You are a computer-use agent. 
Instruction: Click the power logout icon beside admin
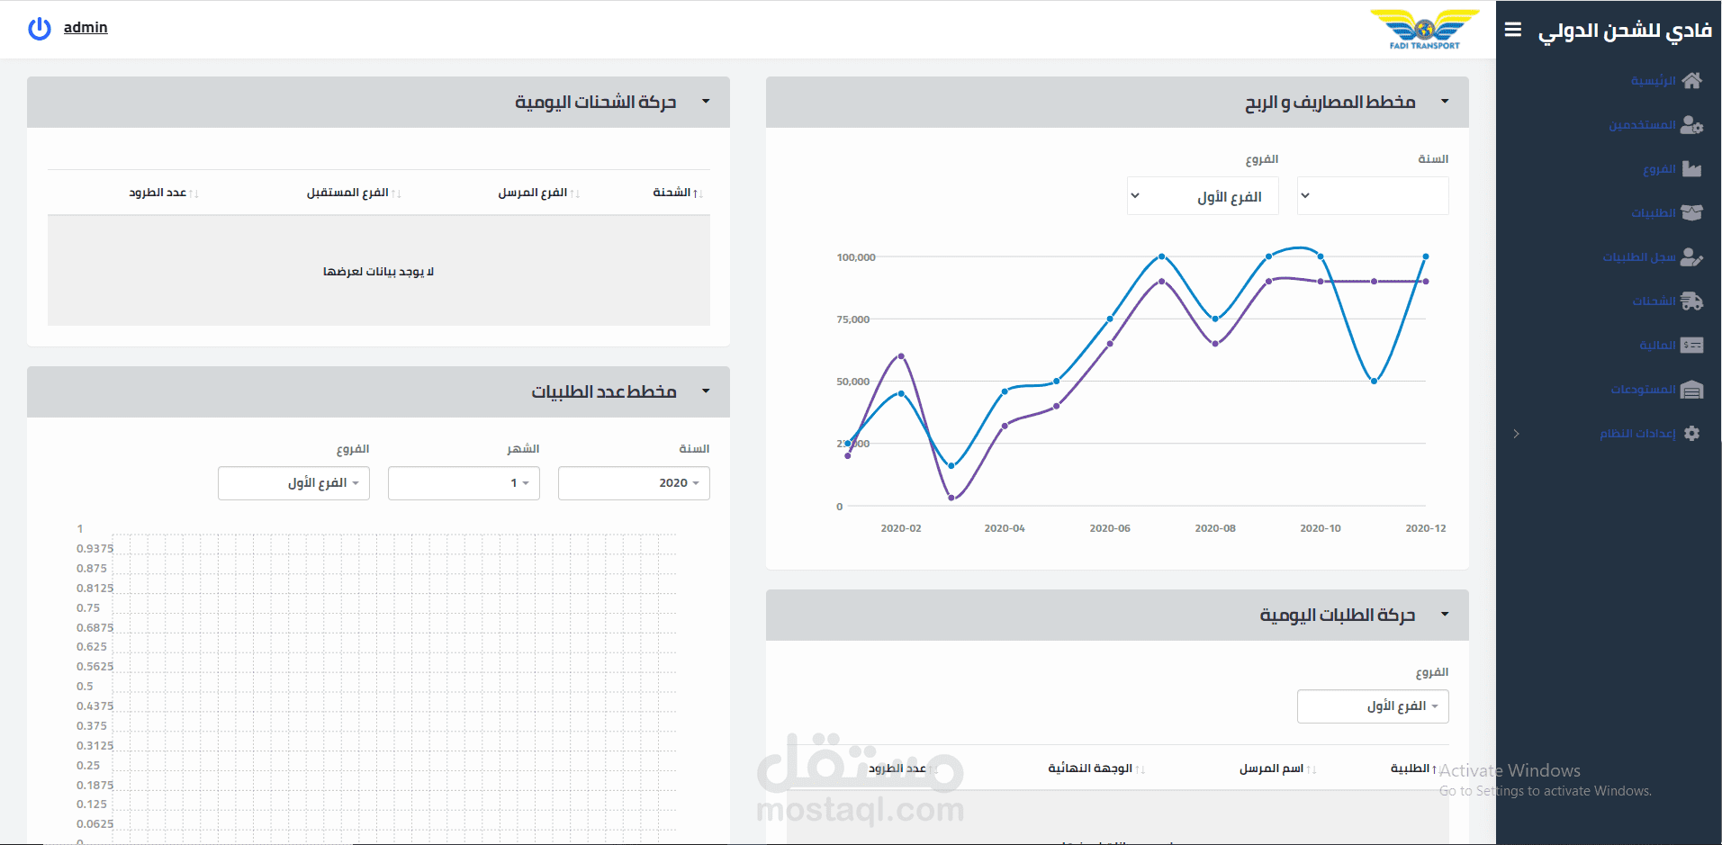40,29
